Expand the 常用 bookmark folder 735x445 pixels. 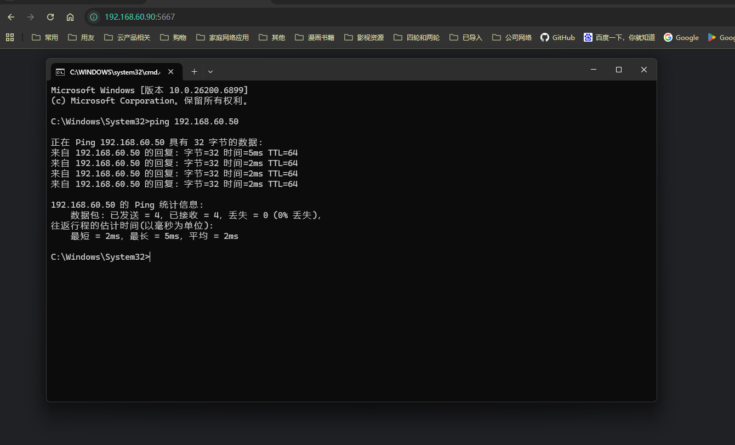click(x=45, y=37)
